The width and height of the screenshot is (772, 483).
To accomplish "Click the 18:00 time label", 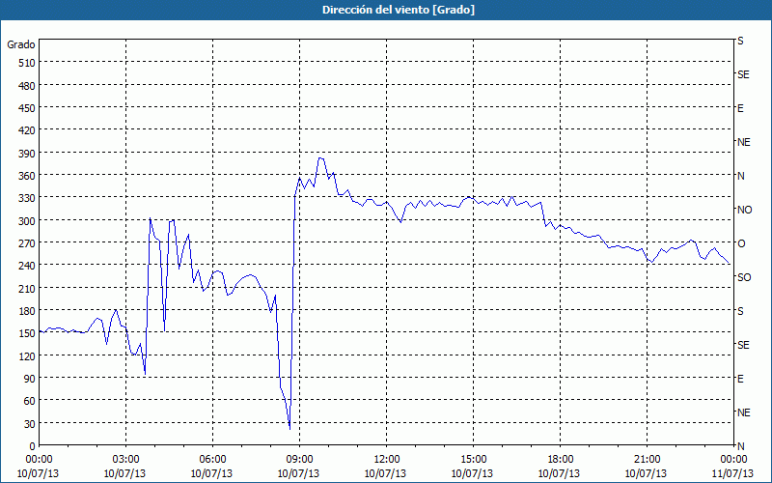I will (560, 460).
